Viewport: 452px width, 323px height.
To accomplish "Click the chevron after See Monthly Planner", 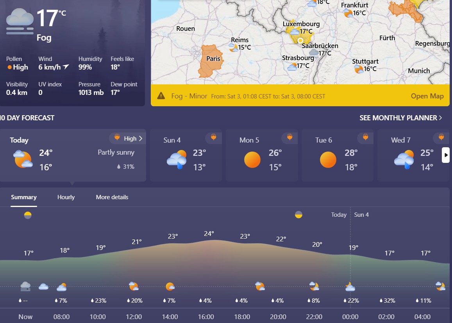I will [x=442, y=118].
